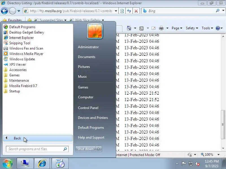Expand the Games folder in the programs list
226x169 pixels.
(14, 75)
